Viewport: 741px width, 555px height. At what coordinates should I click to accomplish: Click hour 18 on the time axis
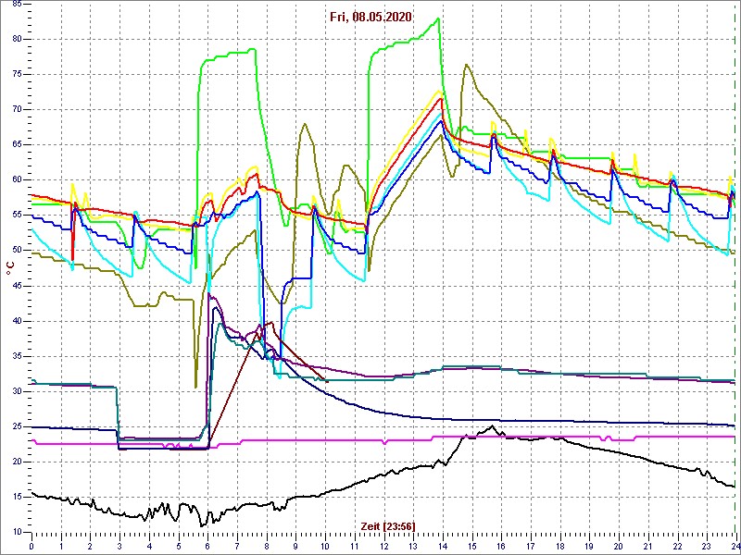pyautogui.click(x=560, y=546)
